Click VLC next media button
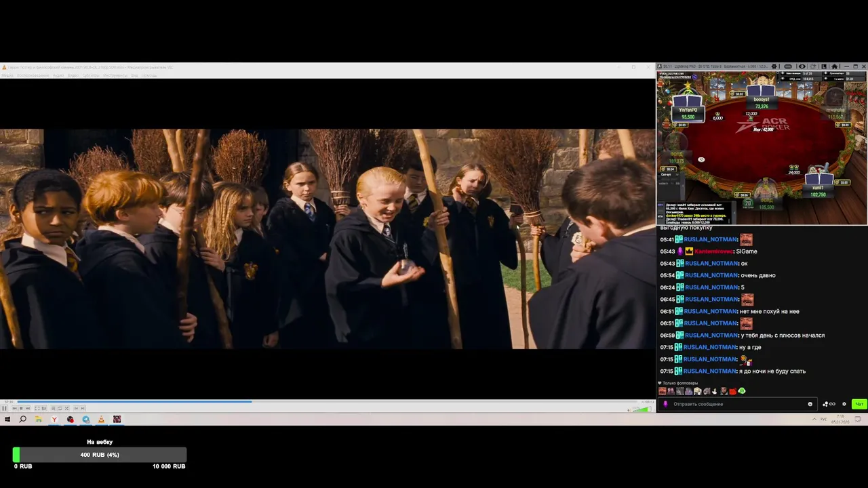 (28, 408)
